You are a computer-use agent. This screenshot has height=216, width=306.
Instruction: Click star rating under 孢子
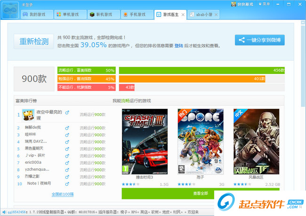[x=186, y=184]
